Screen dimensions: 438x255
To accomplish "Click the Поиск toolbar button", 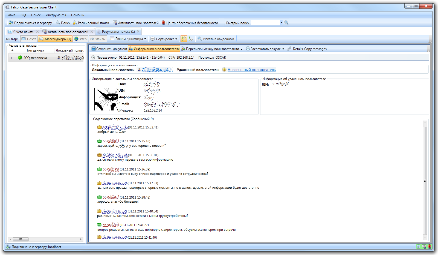I will 63,23.
